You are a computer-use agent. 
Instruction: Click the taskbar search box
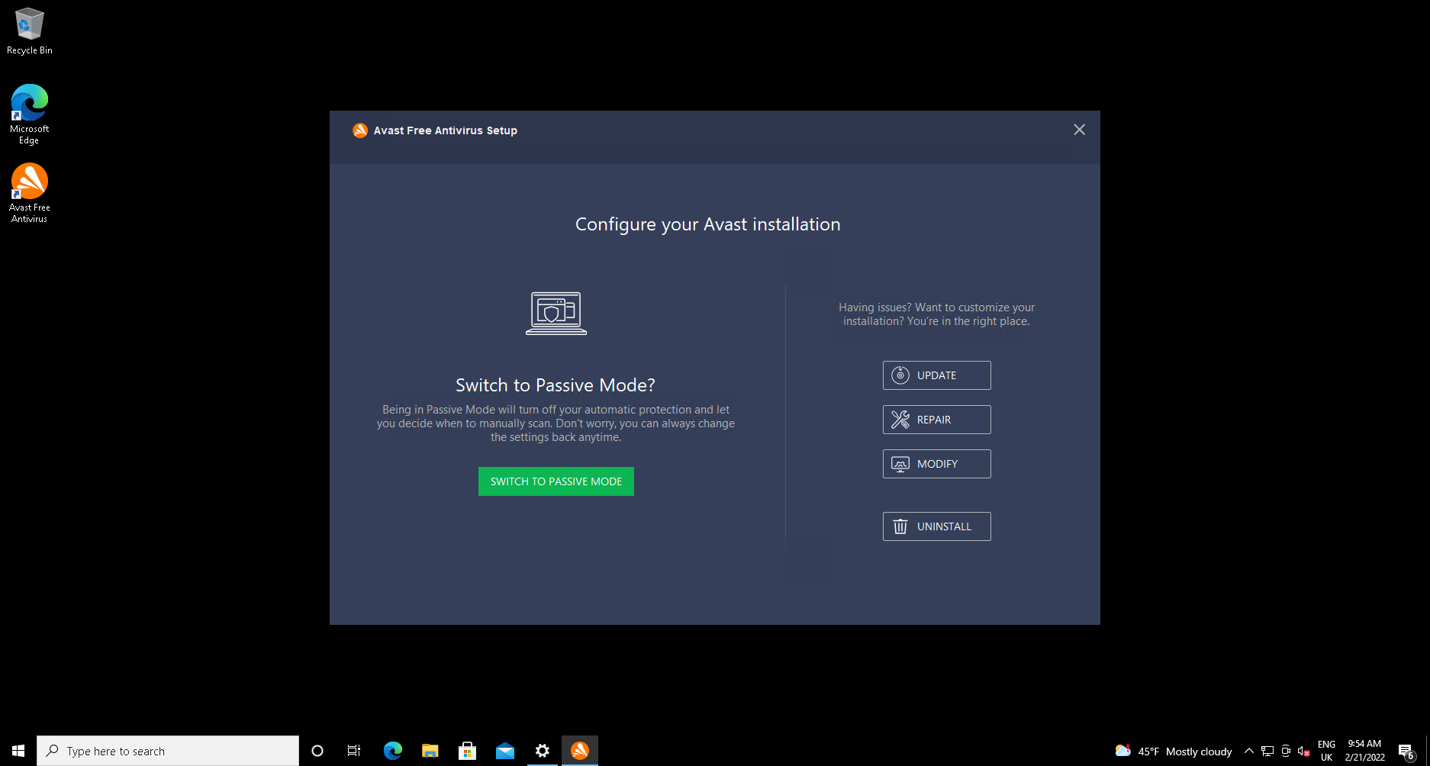(168, 751)
